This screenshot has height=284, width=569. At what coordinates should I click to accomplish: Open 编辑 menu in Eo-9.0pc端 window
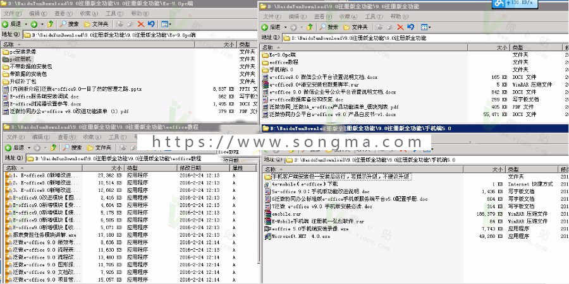[38, 13]
